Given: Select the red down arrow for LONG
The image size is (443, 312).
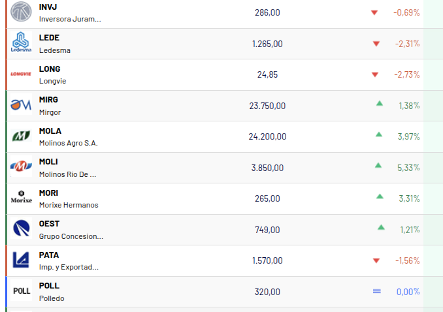Looking at the screenshot, I should [x=375, y=74].
